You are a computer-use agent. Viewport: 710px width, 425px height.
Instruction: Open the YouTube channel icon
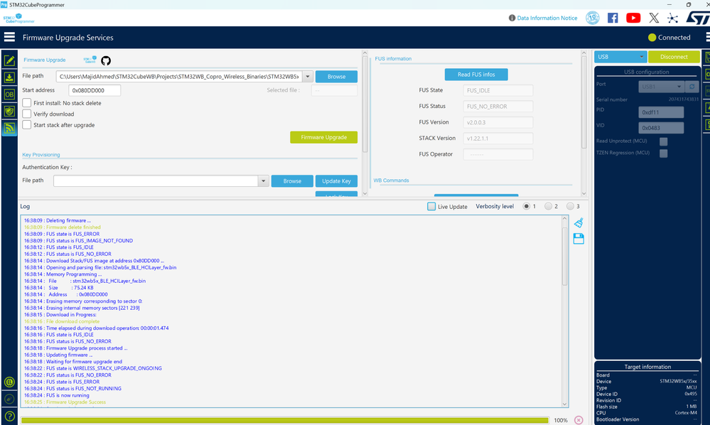coord(633,18)
